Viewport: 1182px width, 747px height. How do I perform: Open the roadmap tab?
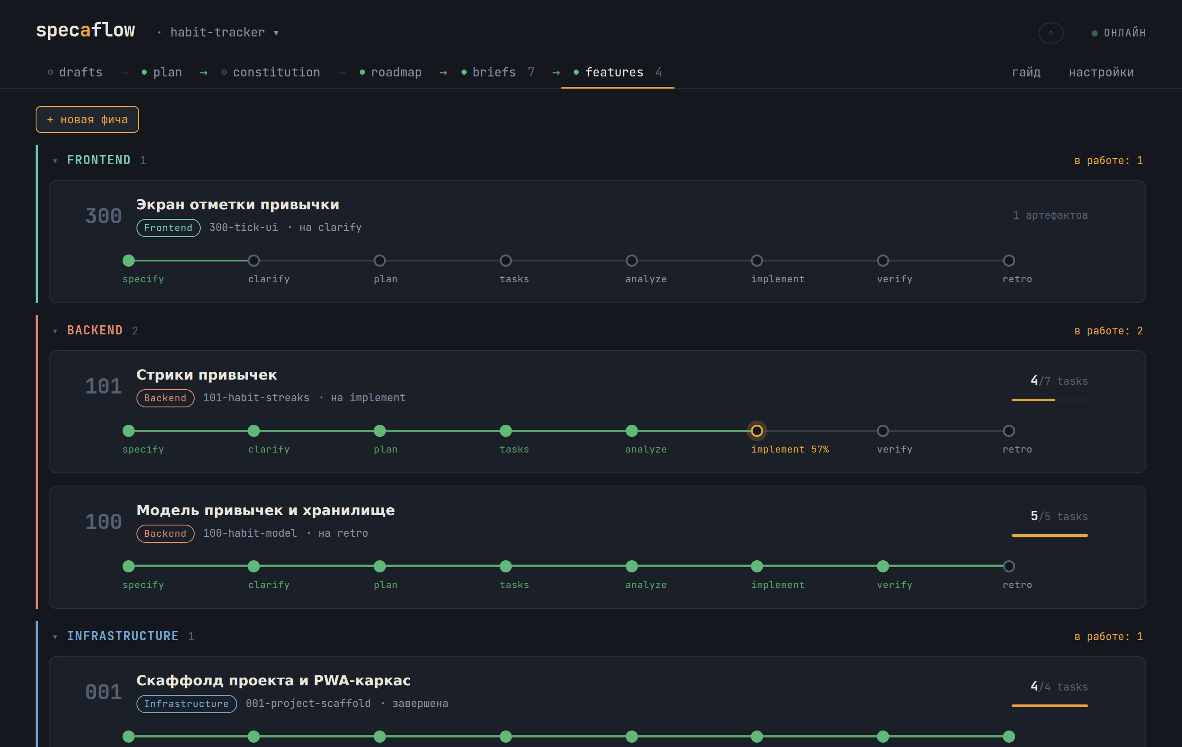pyautogui.click(x=391, y=72)
